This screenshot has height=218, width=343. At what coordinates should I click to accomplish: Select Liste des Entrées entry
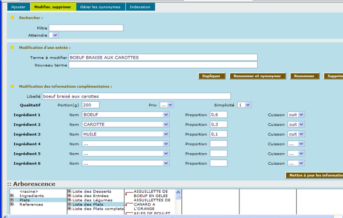click(x=90, y=196)
